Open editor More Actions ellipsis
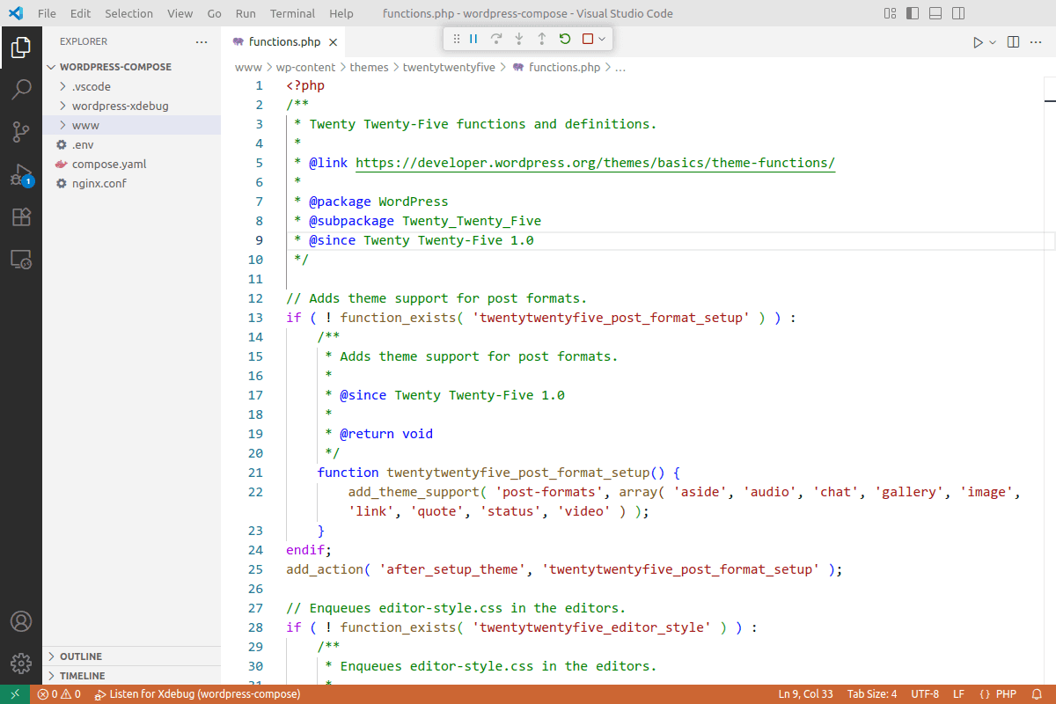 point(1038,41)
